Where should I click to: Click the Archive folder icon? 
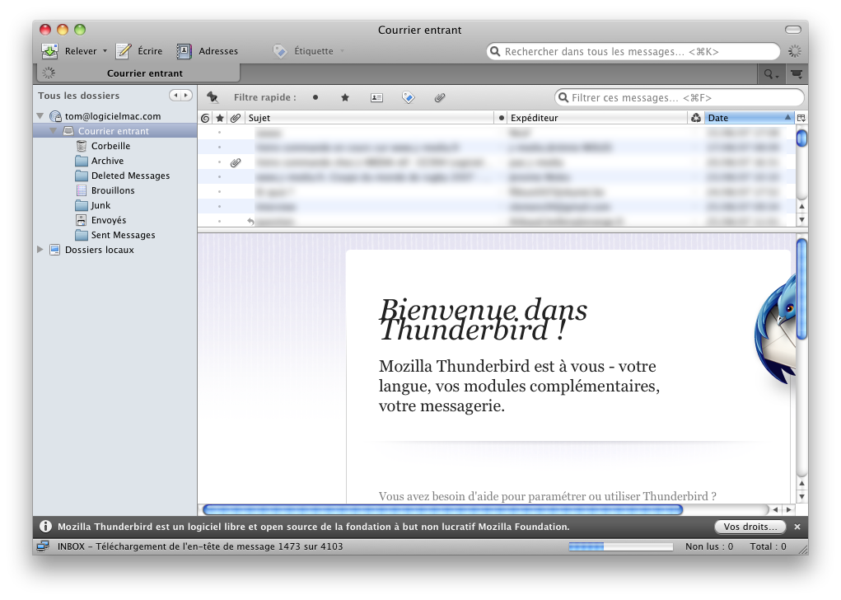coord(82,161)
